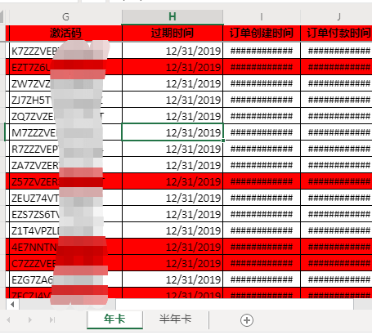Screen dimensions: 372x335
Task: Select column G header
Action: [65, 17]
